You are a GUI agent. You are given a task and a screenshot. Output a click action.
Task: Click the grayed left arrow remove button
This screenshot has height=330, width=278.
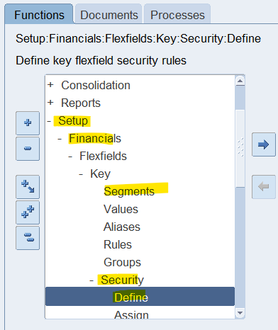pos(264,187)
